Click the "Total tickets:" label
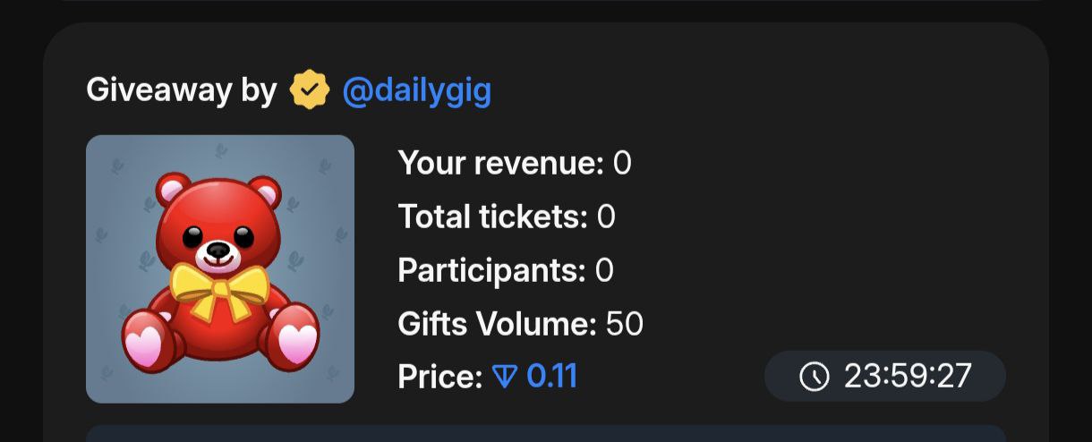Viewport: 1092px width, 442px height. pyautogui.click(x=493, y=217)
